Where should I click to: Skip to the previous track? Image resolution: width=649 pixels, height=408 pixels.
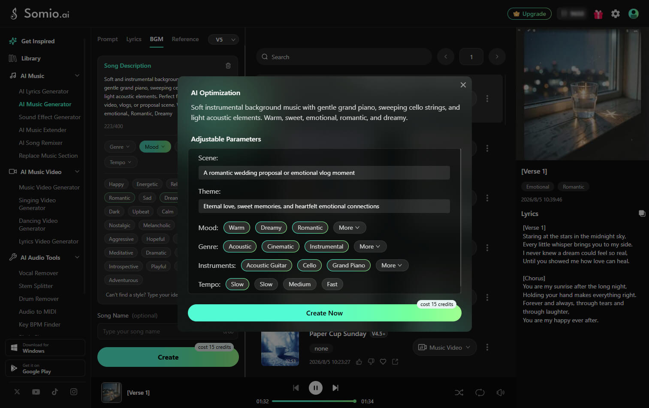296,388
